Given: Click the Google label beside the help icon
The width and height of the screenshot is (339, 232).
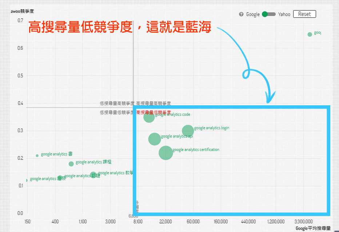Looking at the screenshot, I should [253, 15].
